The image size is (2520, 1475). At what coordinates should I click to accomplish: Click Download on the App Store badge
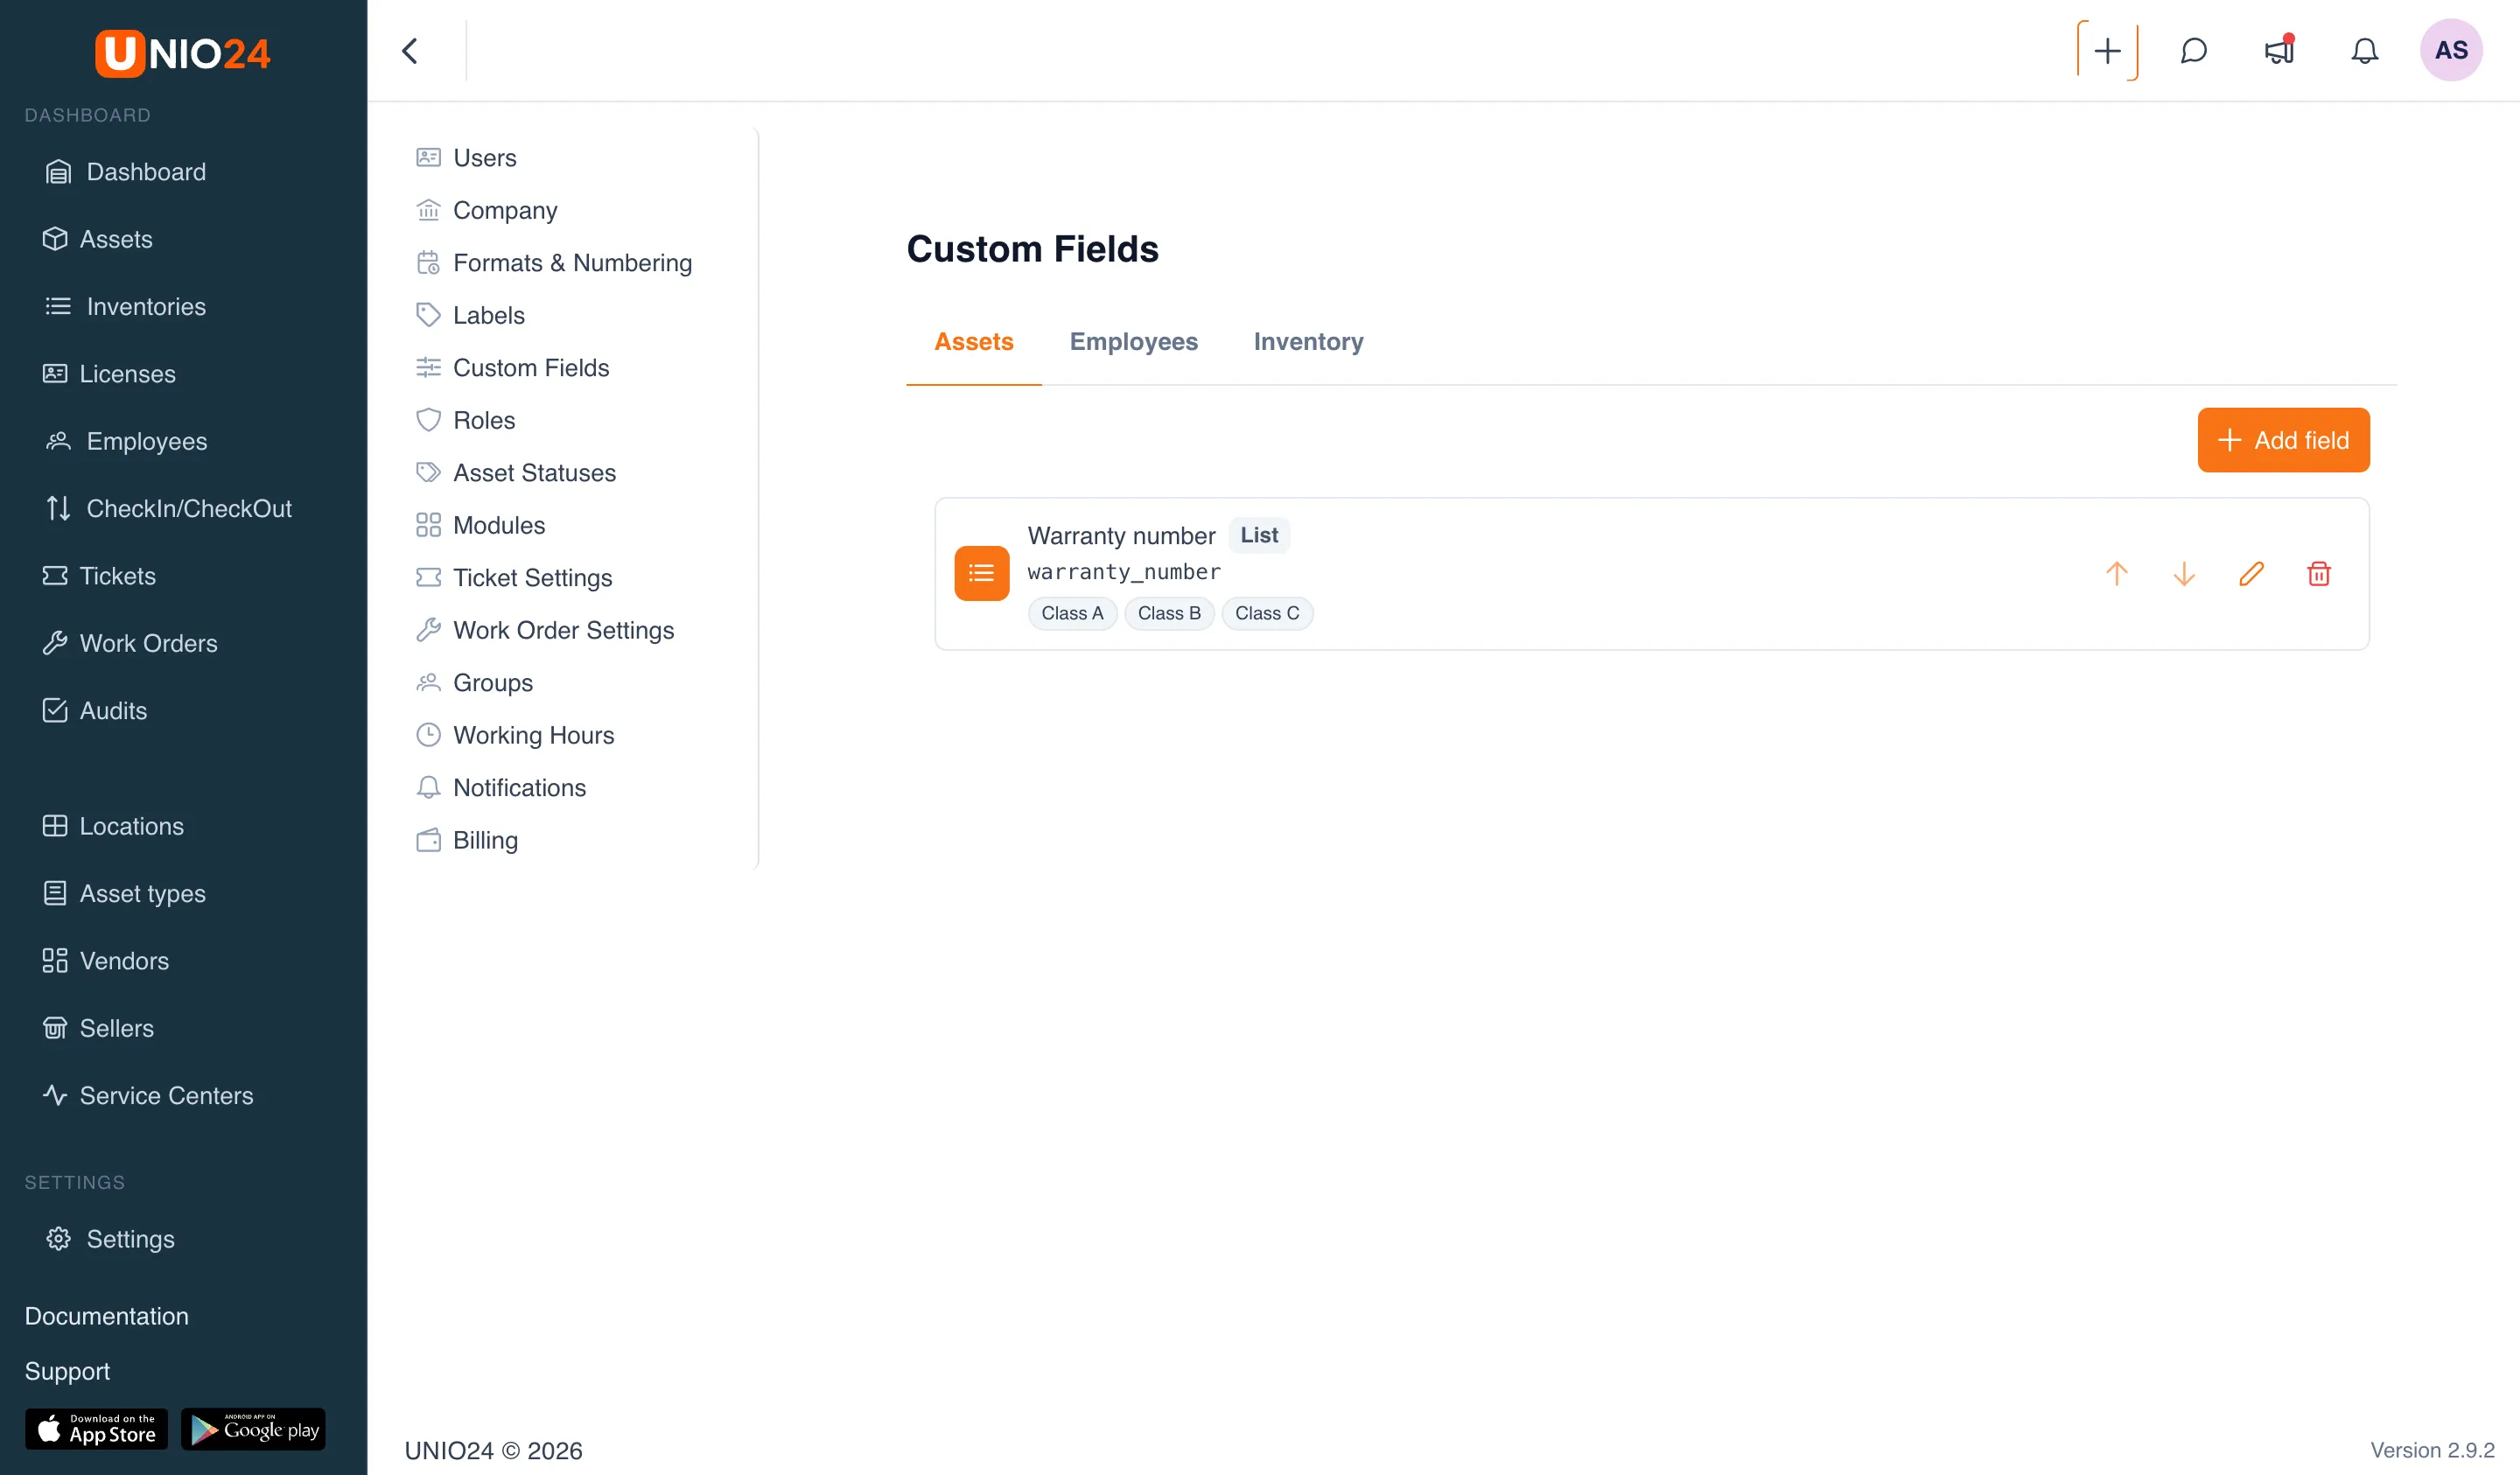(96, 1429)
